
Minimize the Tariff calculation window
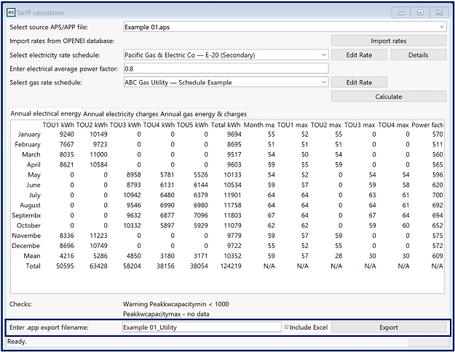click(x=400, y=12)
